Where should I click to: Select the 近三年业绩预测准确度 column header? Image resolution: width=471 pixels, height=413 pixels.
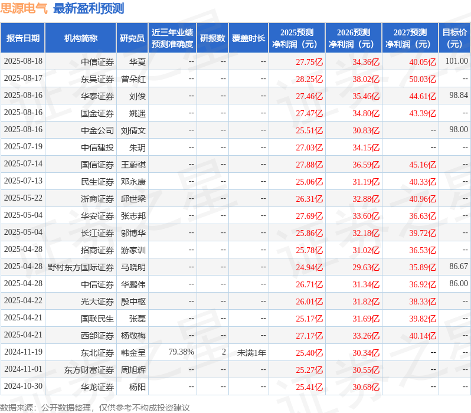click(x=172, y=38)
